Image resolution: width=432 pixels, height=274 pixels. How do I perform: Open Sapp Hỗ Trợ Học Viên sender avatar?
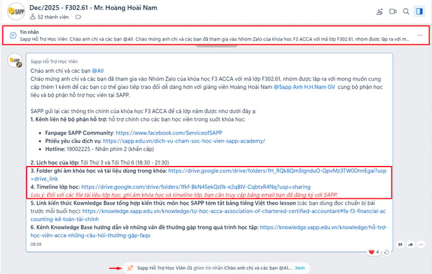(x=15, y=60)
